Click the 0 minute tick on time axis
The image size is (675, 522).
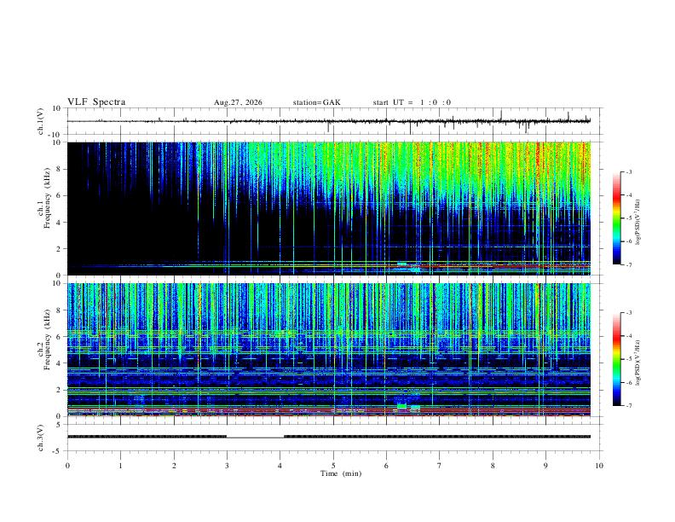click(x=67, y=466)
